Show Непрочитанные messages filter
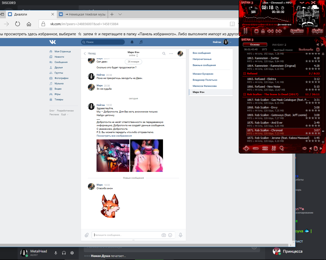This screenshot has height=260, width=326. coord(202,59)
